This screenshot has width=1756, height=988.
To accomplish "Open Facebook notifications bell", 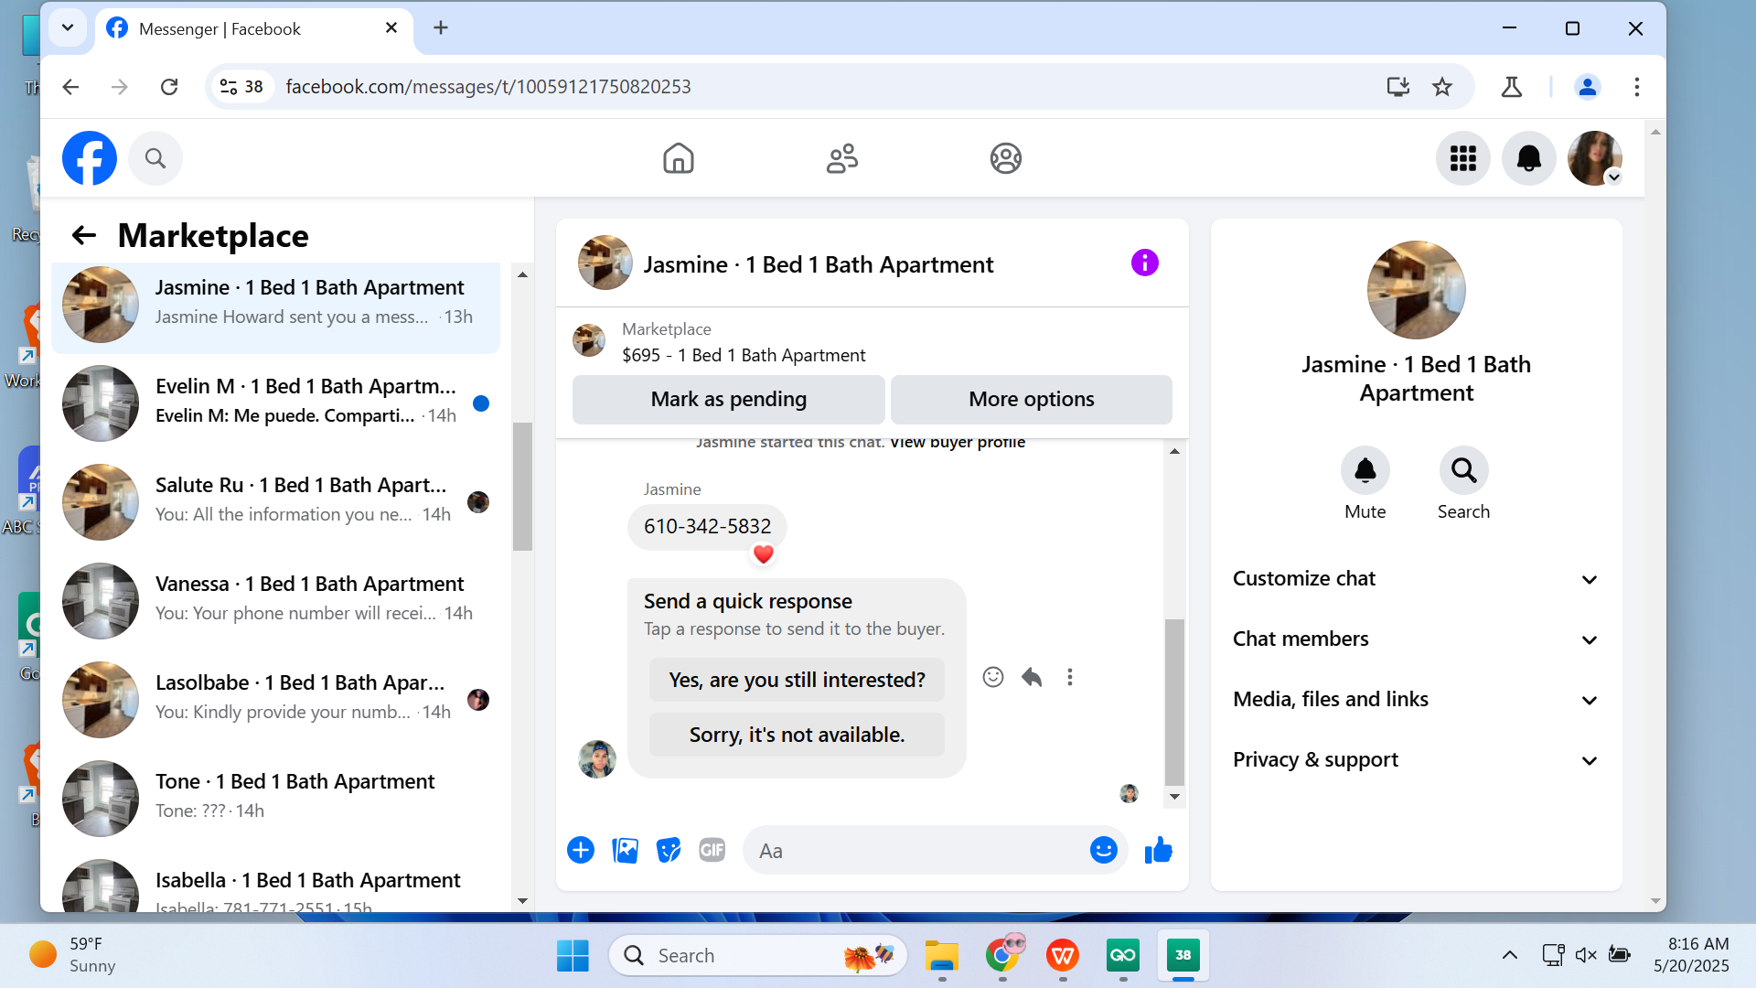I will click(x=1528, y=158).
